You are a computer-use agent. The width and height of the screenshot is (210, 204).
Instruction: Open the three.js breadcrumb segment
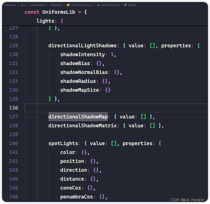[10, 5]
